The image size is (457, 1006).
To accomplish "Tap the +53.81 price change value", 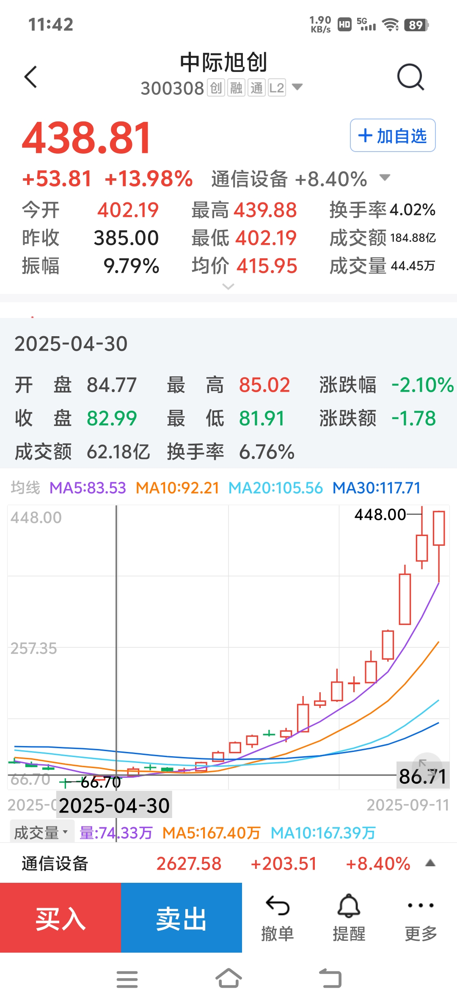I will point(57,179).
